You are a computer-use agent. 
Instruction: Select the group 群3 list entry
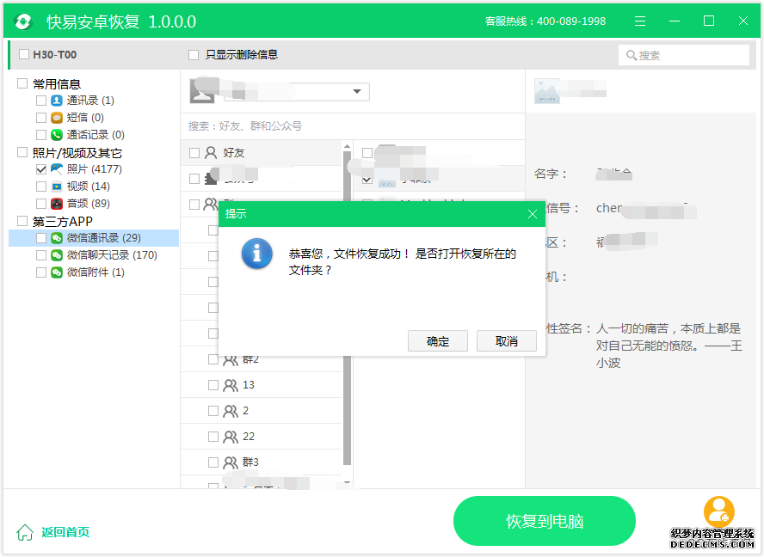250,462
